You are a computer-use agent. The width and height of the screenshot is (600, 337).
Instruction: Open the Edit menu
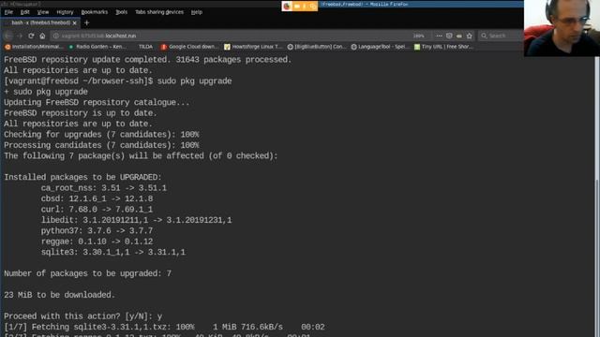25,12
